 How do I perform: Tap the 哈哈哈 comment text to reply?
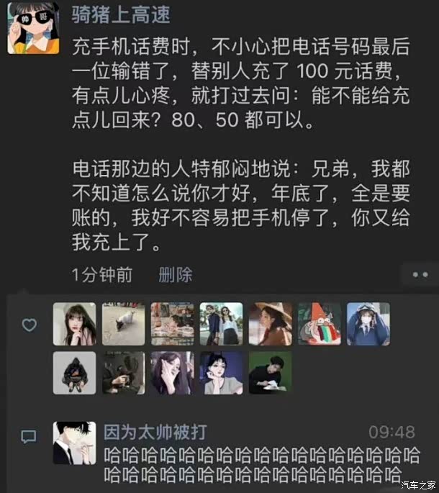point(262,465)
